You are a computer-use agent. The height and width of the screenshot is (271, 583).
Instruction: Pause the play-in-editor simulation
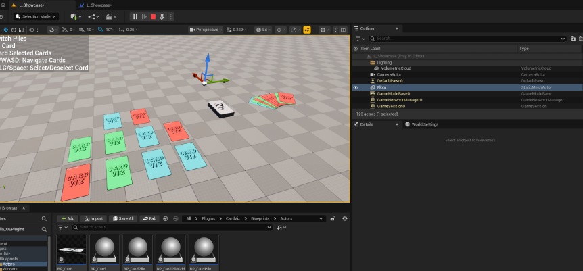135,17
